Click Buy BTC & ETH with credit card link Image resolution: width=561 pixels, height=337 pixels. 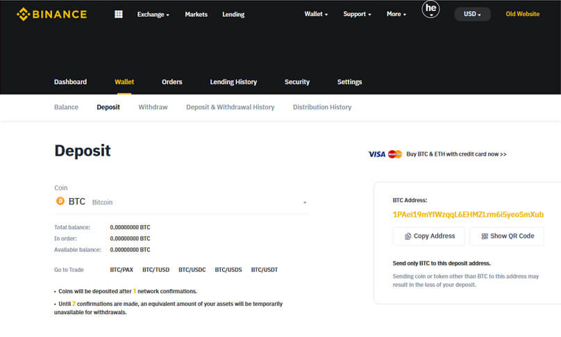pos(456,154)
